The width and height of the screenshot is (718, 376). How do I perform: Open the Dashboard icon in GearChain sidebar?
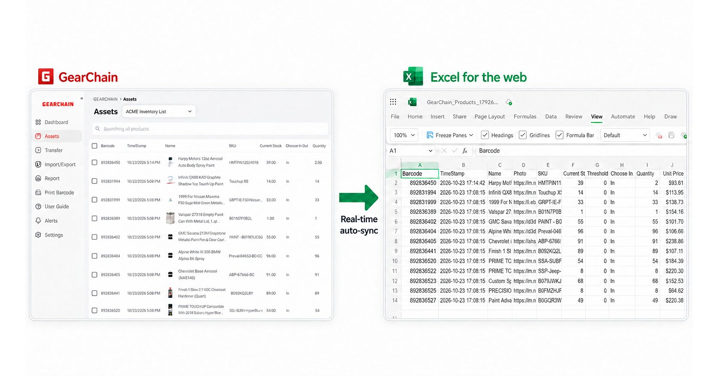click(x=38, y=122)
